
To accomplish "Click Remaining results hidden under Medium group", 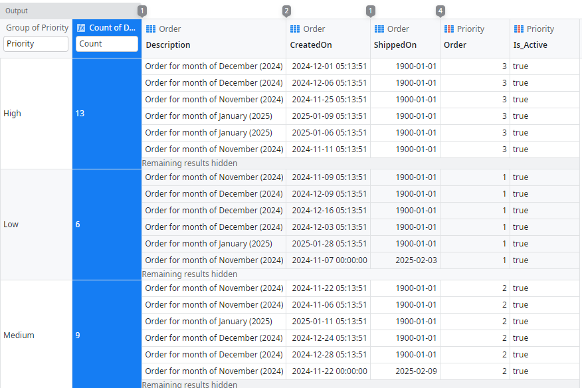I will tap(189, 384).
